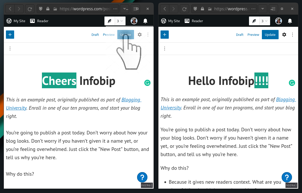Click Preview in left editor

coord(109,35)
